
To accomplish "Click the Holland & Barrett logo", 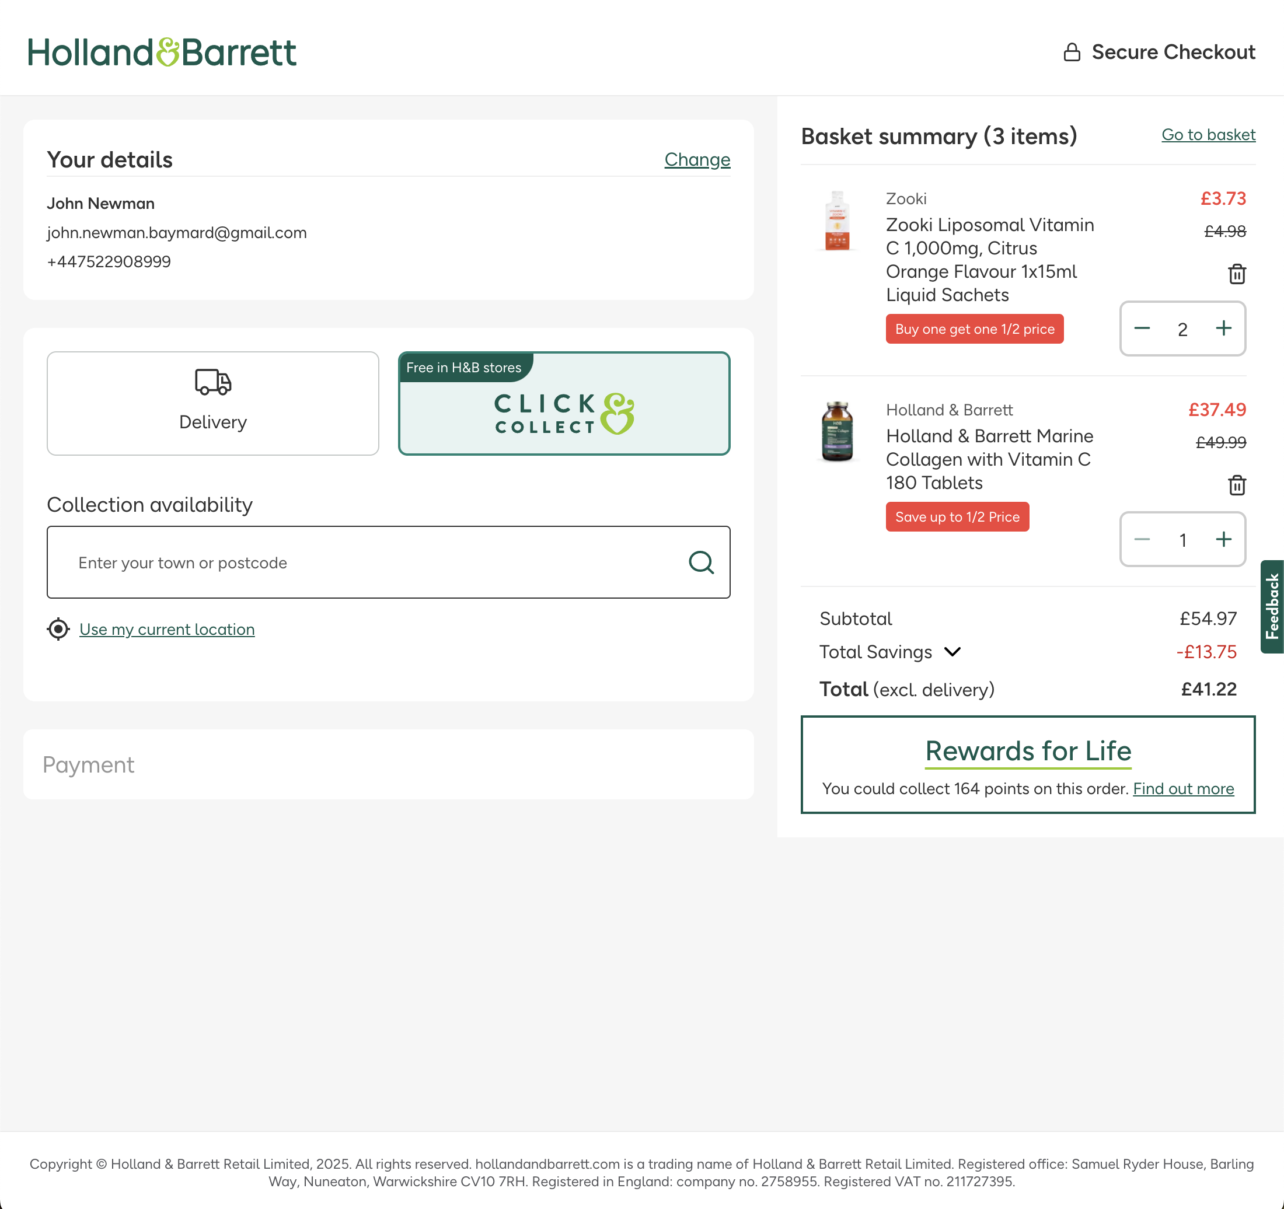I will click(162, 52).
